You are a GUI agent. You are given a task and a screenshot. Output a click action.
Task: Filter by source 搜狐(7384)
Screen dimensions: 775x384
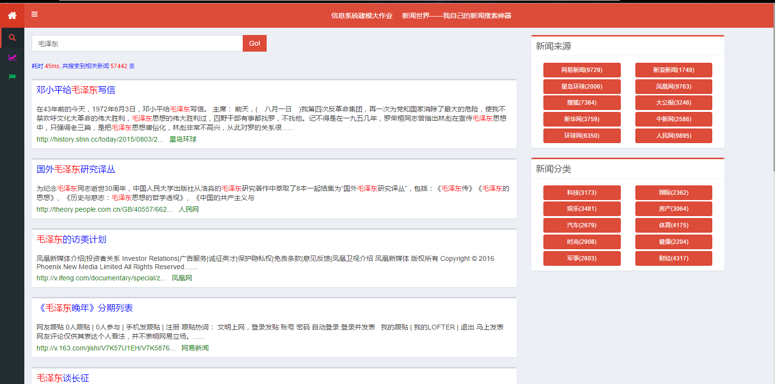click(x=582, y=103)
